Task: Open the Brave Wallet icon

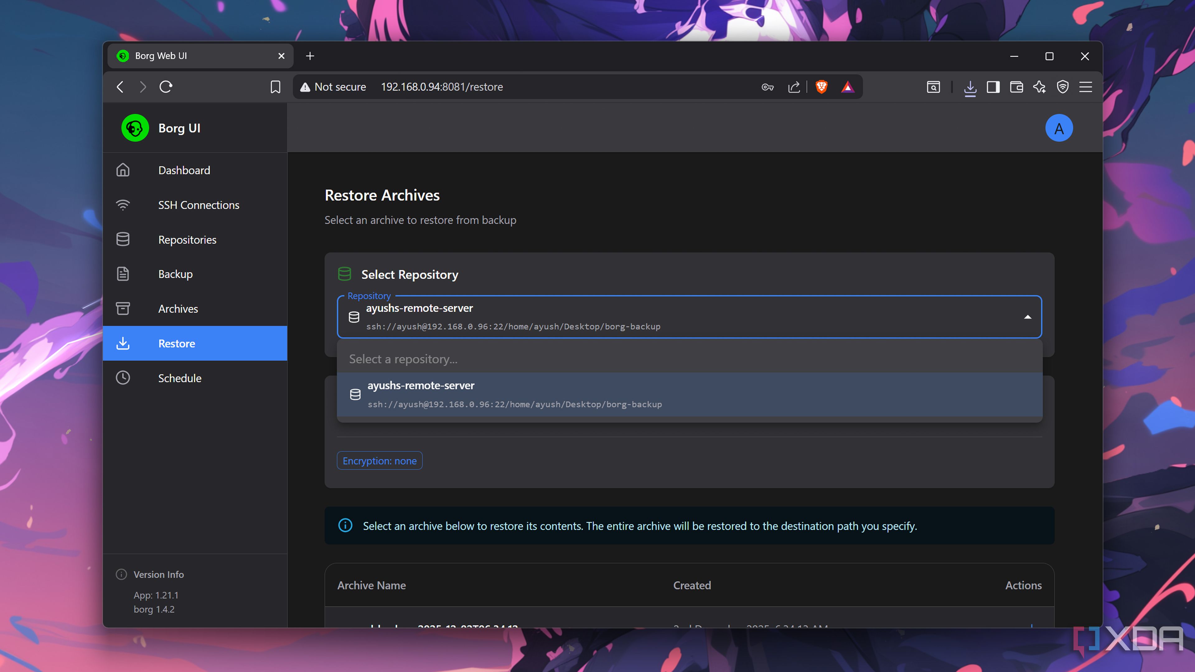Action: (1016, 87)
